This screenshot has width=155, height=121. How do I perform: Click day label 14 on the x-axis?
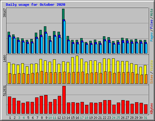point(68,118)
